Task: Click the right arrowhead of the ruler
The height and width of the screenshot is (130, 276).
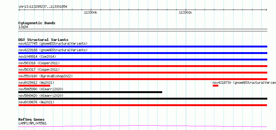Action: (x=266, y=10)
